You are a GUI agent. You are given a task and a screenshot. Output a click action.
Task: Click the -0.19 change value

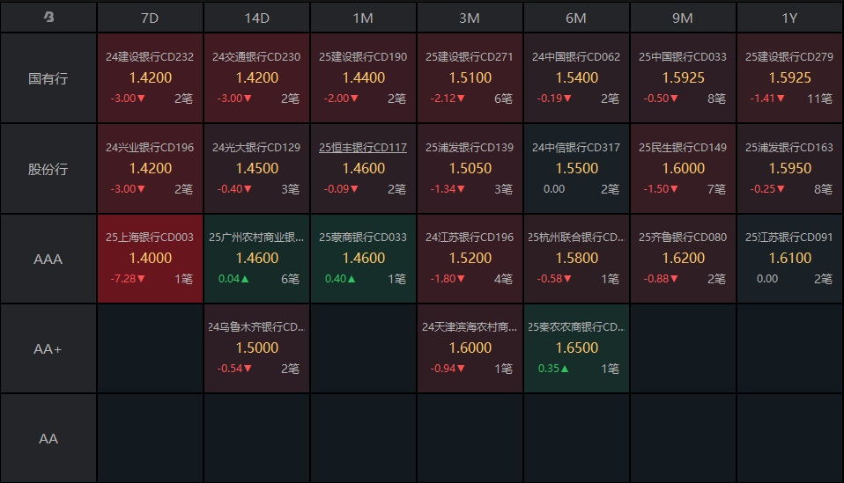(x=554, y=99)
